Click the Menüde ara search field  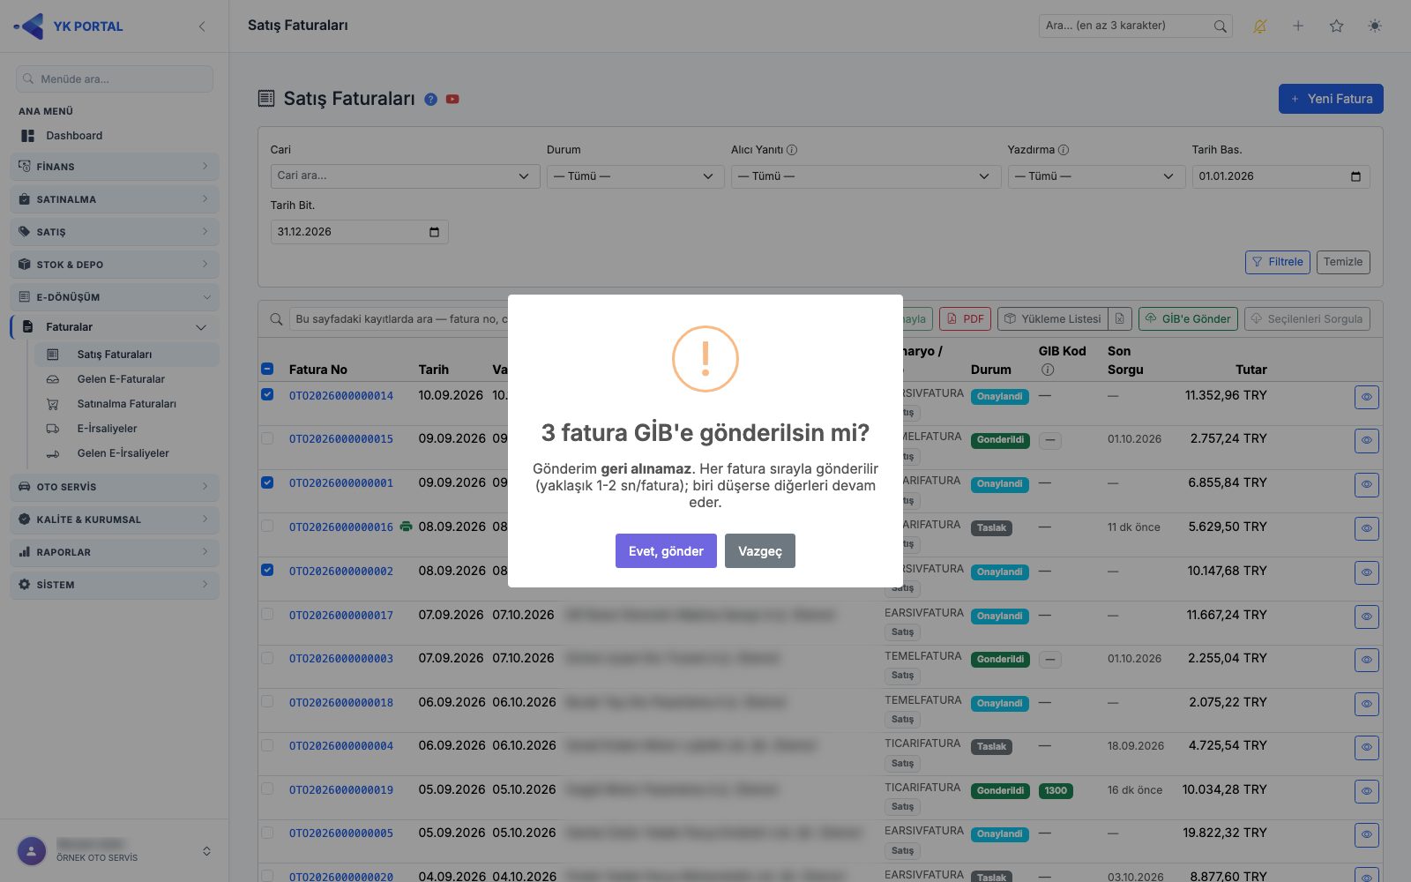tap(115, 78)
